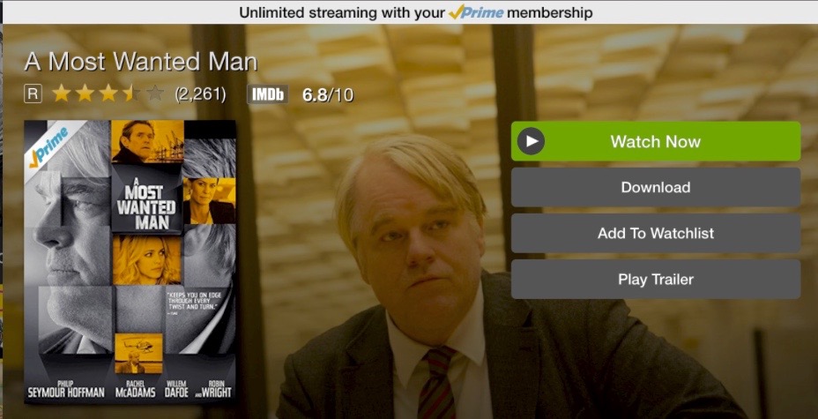This screenshot has width=818, height=419.
Task: Click the A Most Wanted Man title heading
Action: tap(141, 62)
